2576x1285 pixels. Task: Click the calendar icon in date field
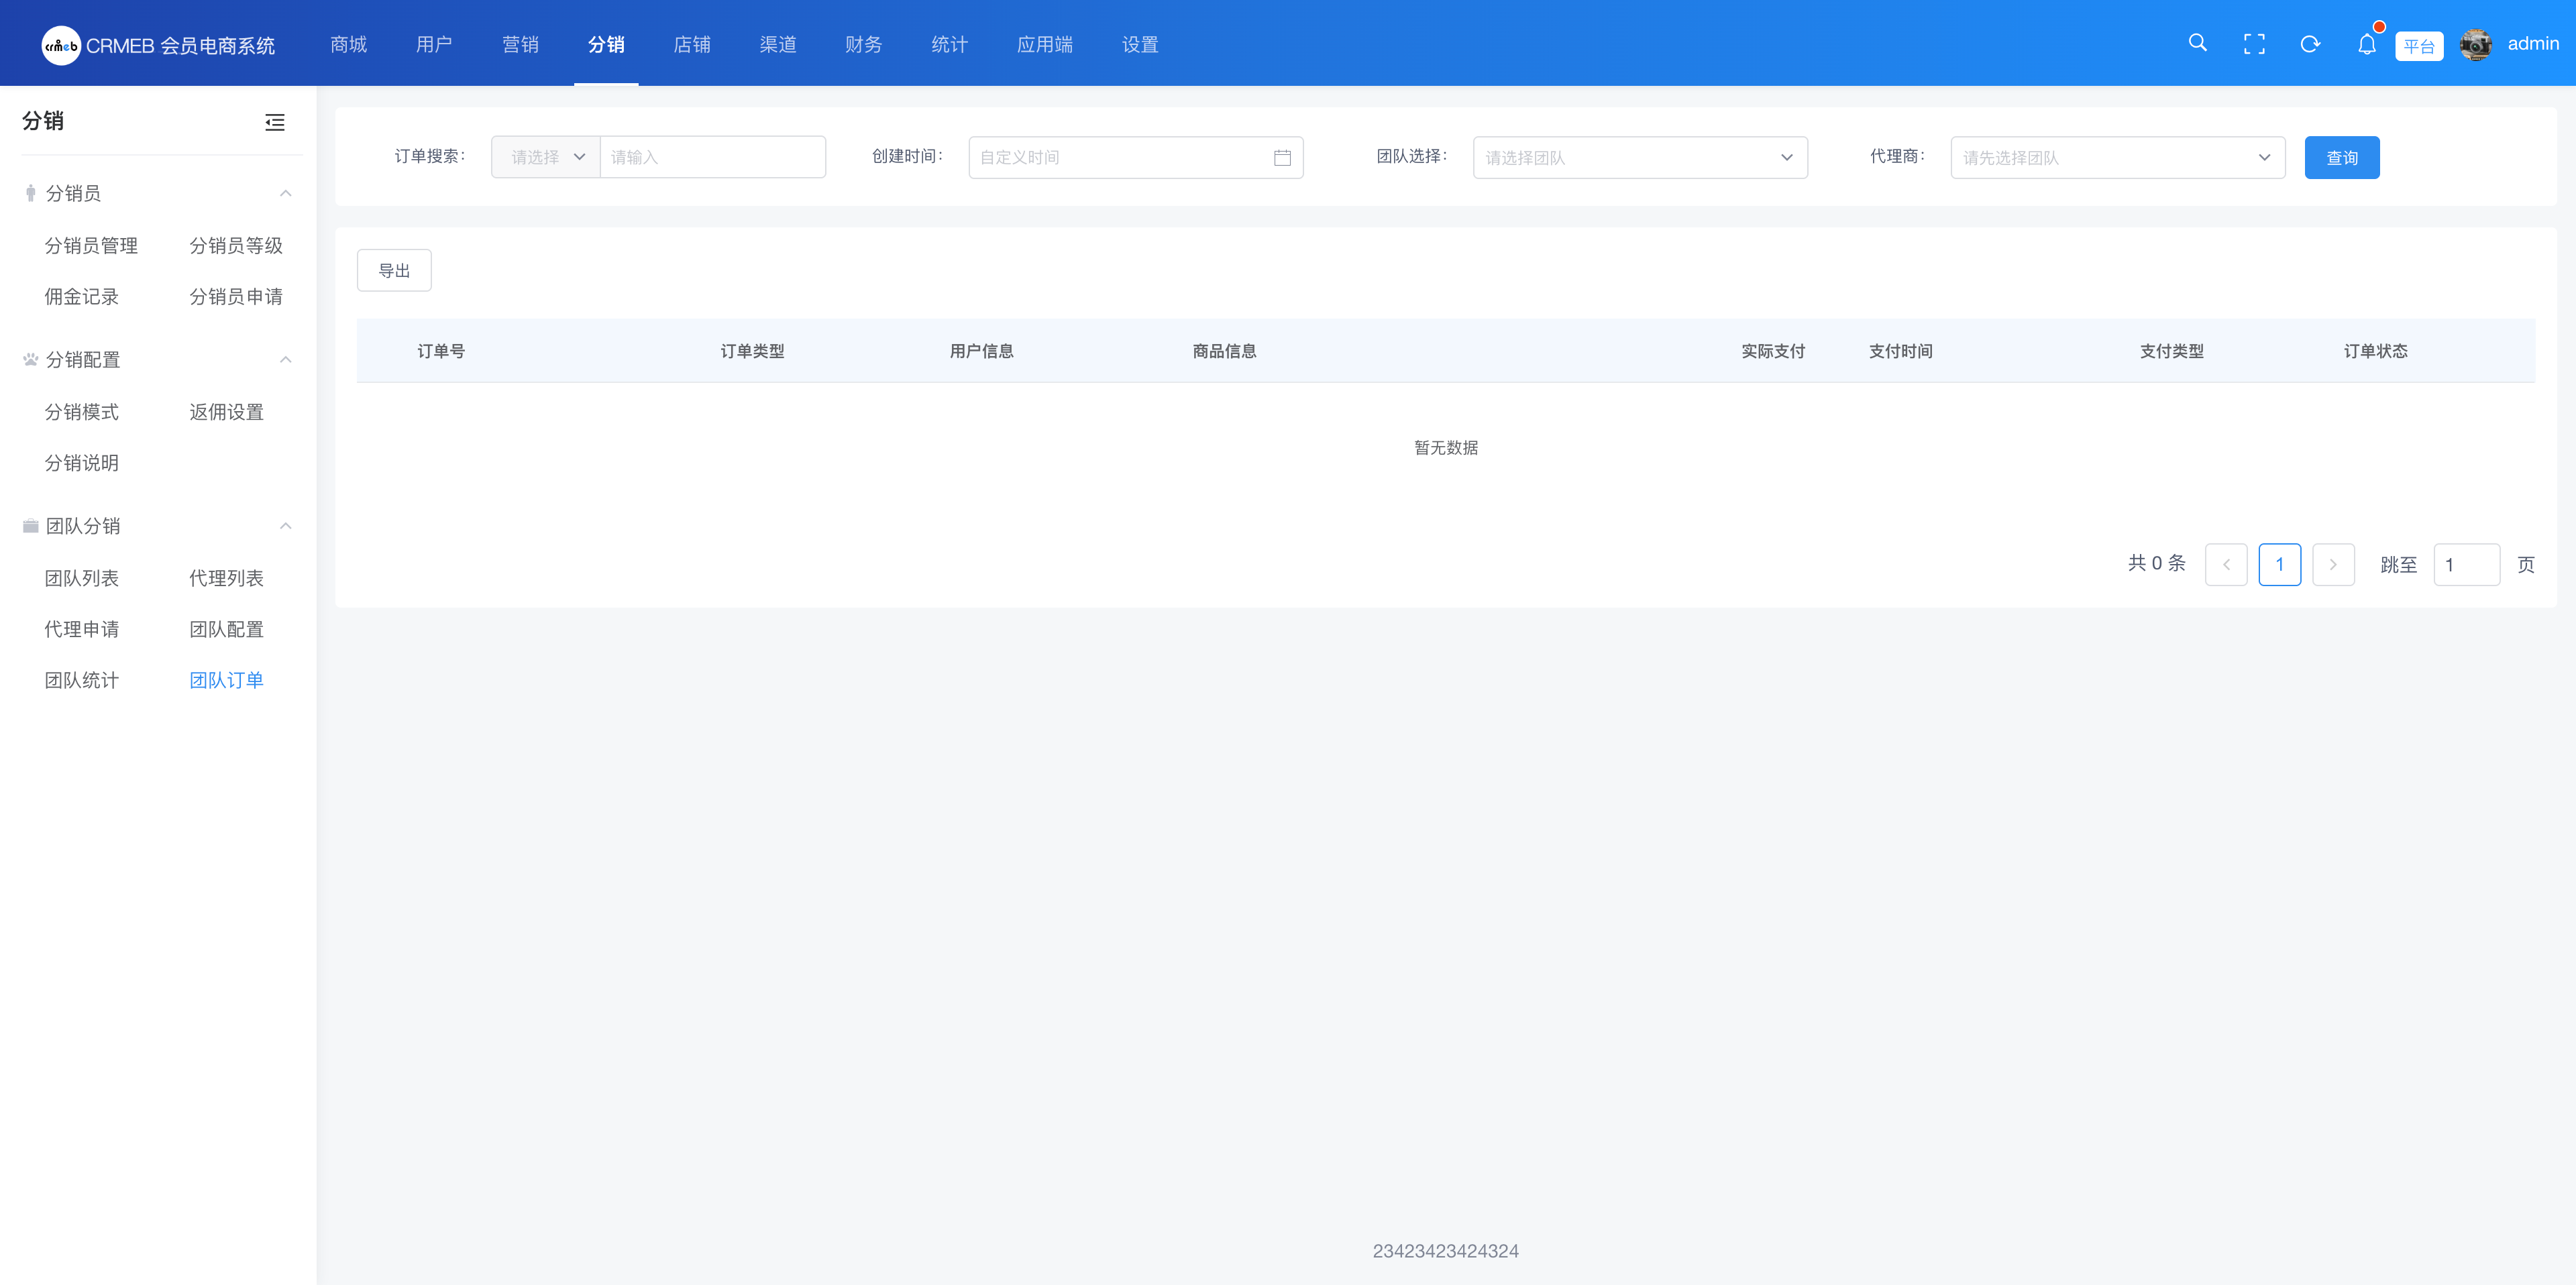click(x=1282, y=158)
